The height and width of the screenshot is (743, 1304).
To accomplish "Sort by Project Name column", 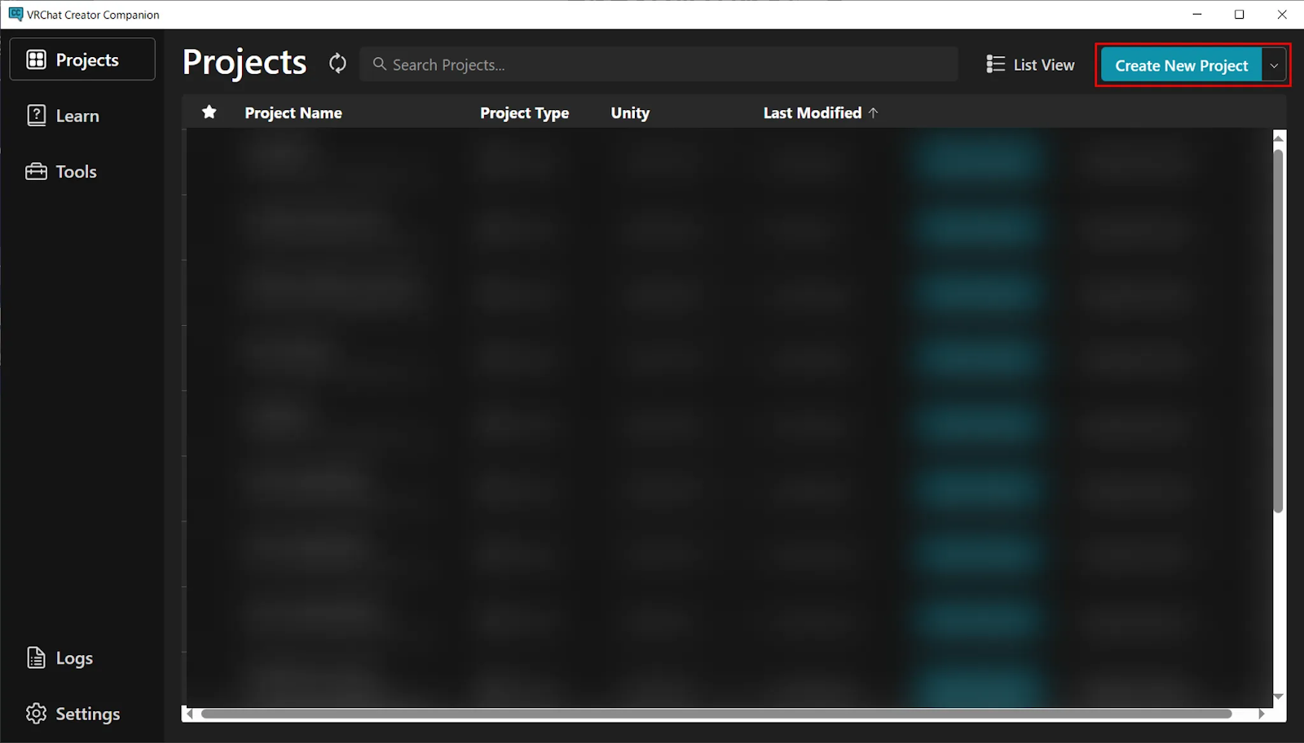I will (293, 113).
